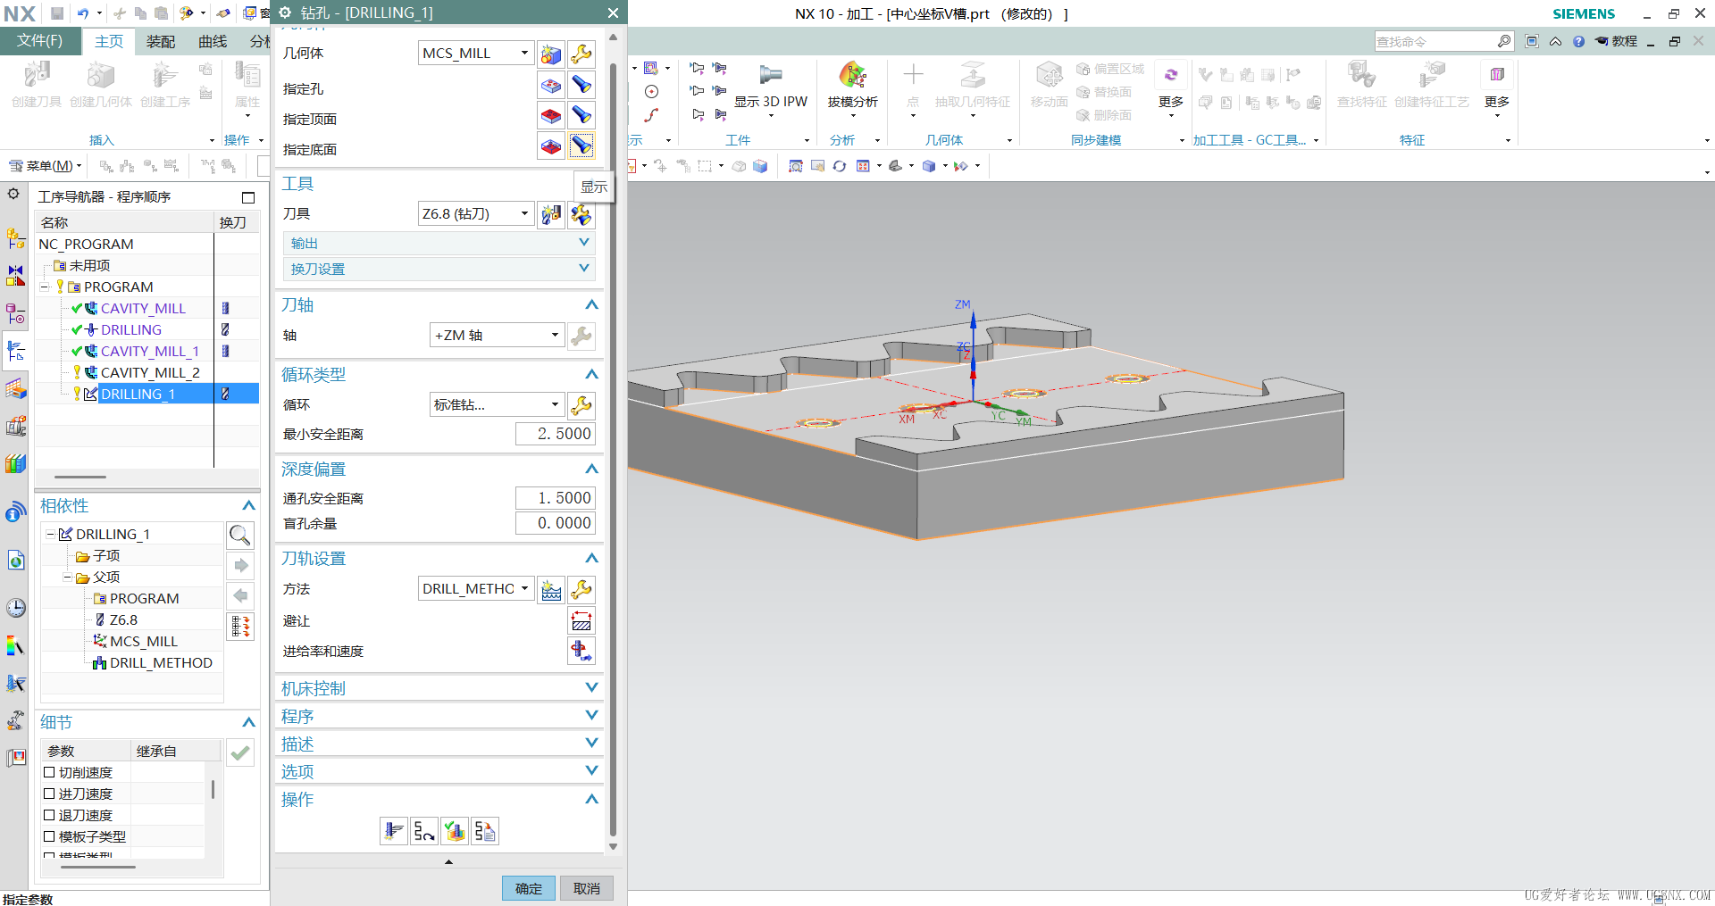This screenshot has height=906, width=1715.
Task: Edit cycle parameters wrench icon
Action: 581,405
